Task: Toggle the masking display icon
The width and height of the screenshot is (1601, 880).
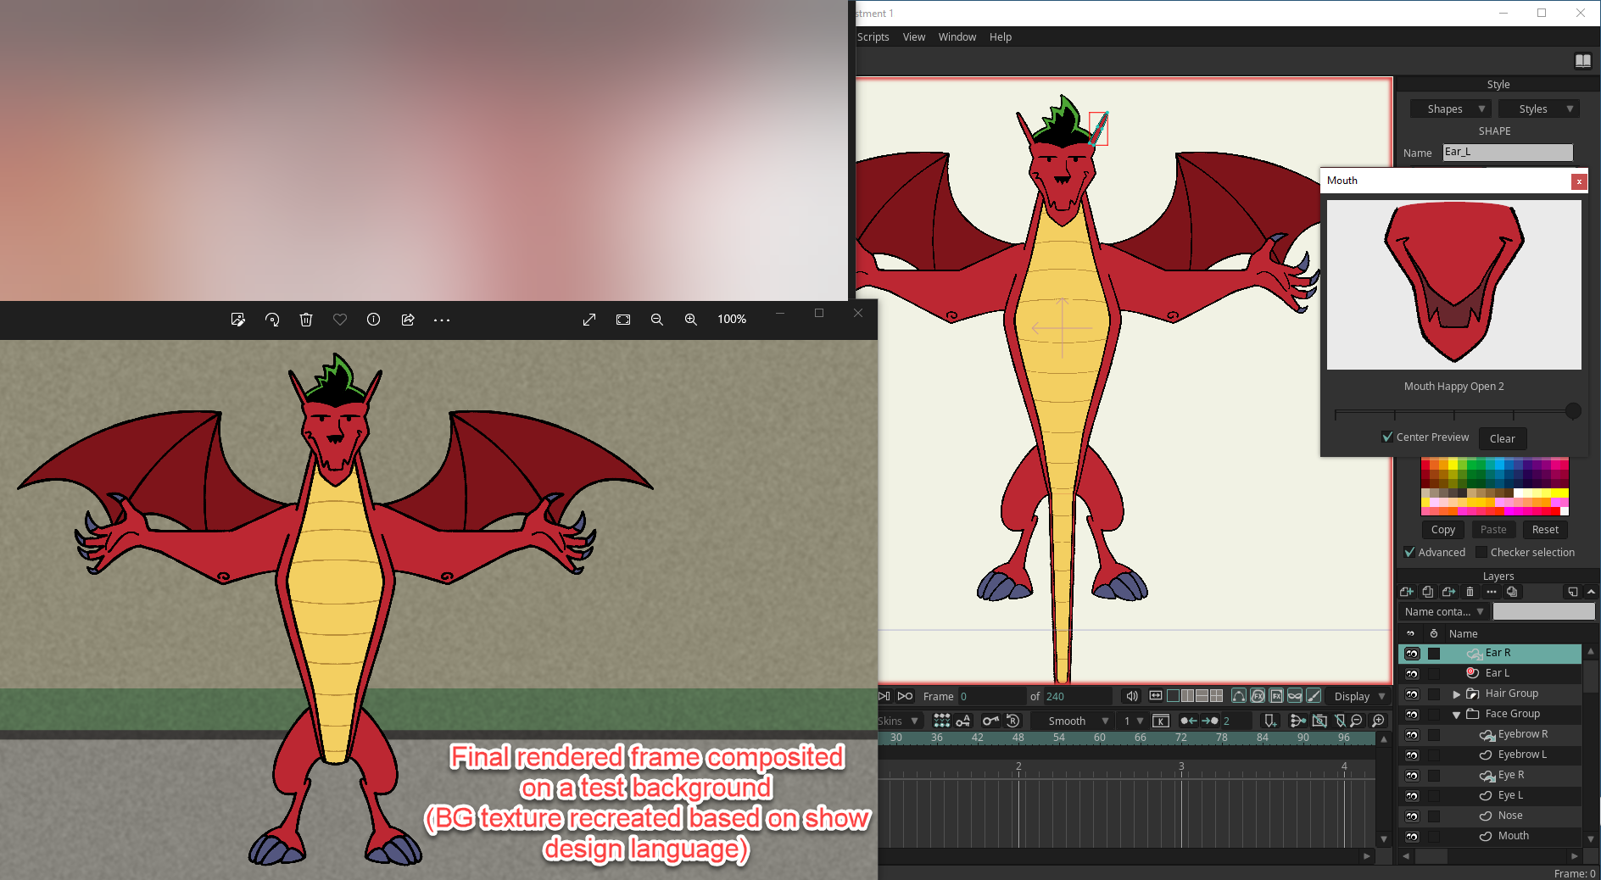Action: (x=1295, y=696)
